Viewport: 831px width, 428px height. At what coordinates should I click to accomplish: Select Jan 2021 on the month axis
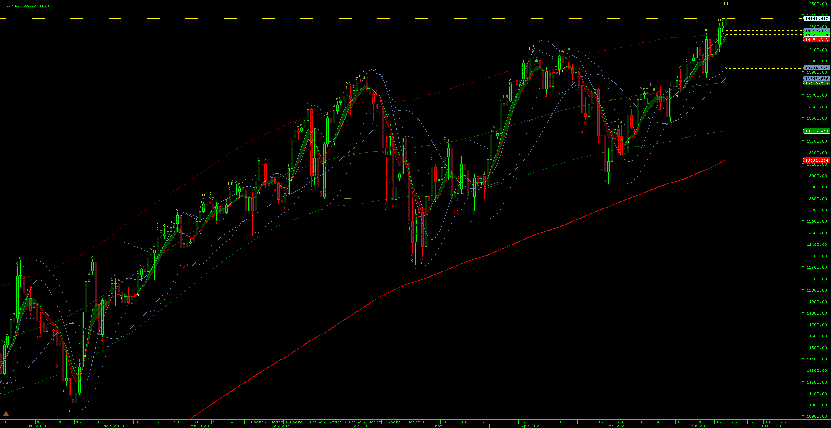(x=281, y=426)
